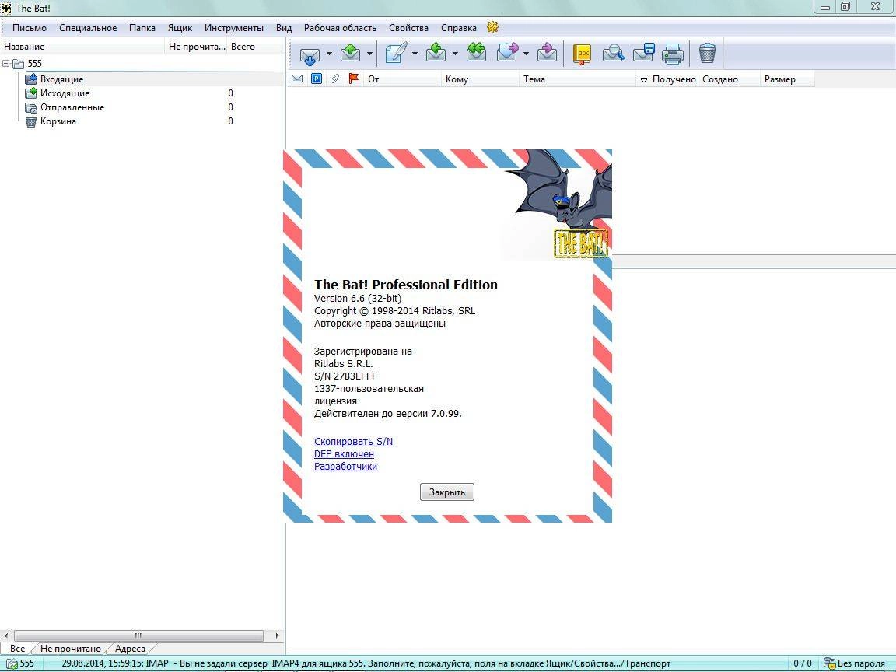The width and height of the screenshot is (896, 672).
Task: Click the Get new mail envelope icon
Action: (310, 54)
